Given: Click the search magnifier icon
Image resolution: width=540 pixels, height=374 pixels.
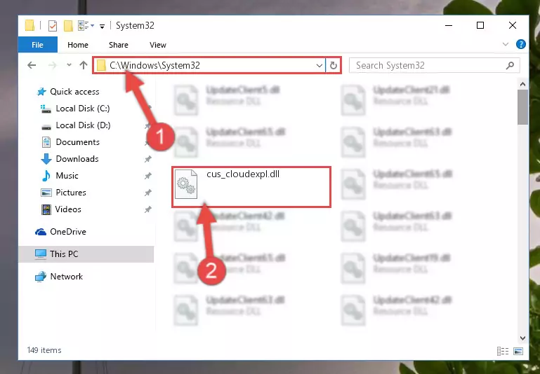Looking at the screenshot, I should [510, 65].
